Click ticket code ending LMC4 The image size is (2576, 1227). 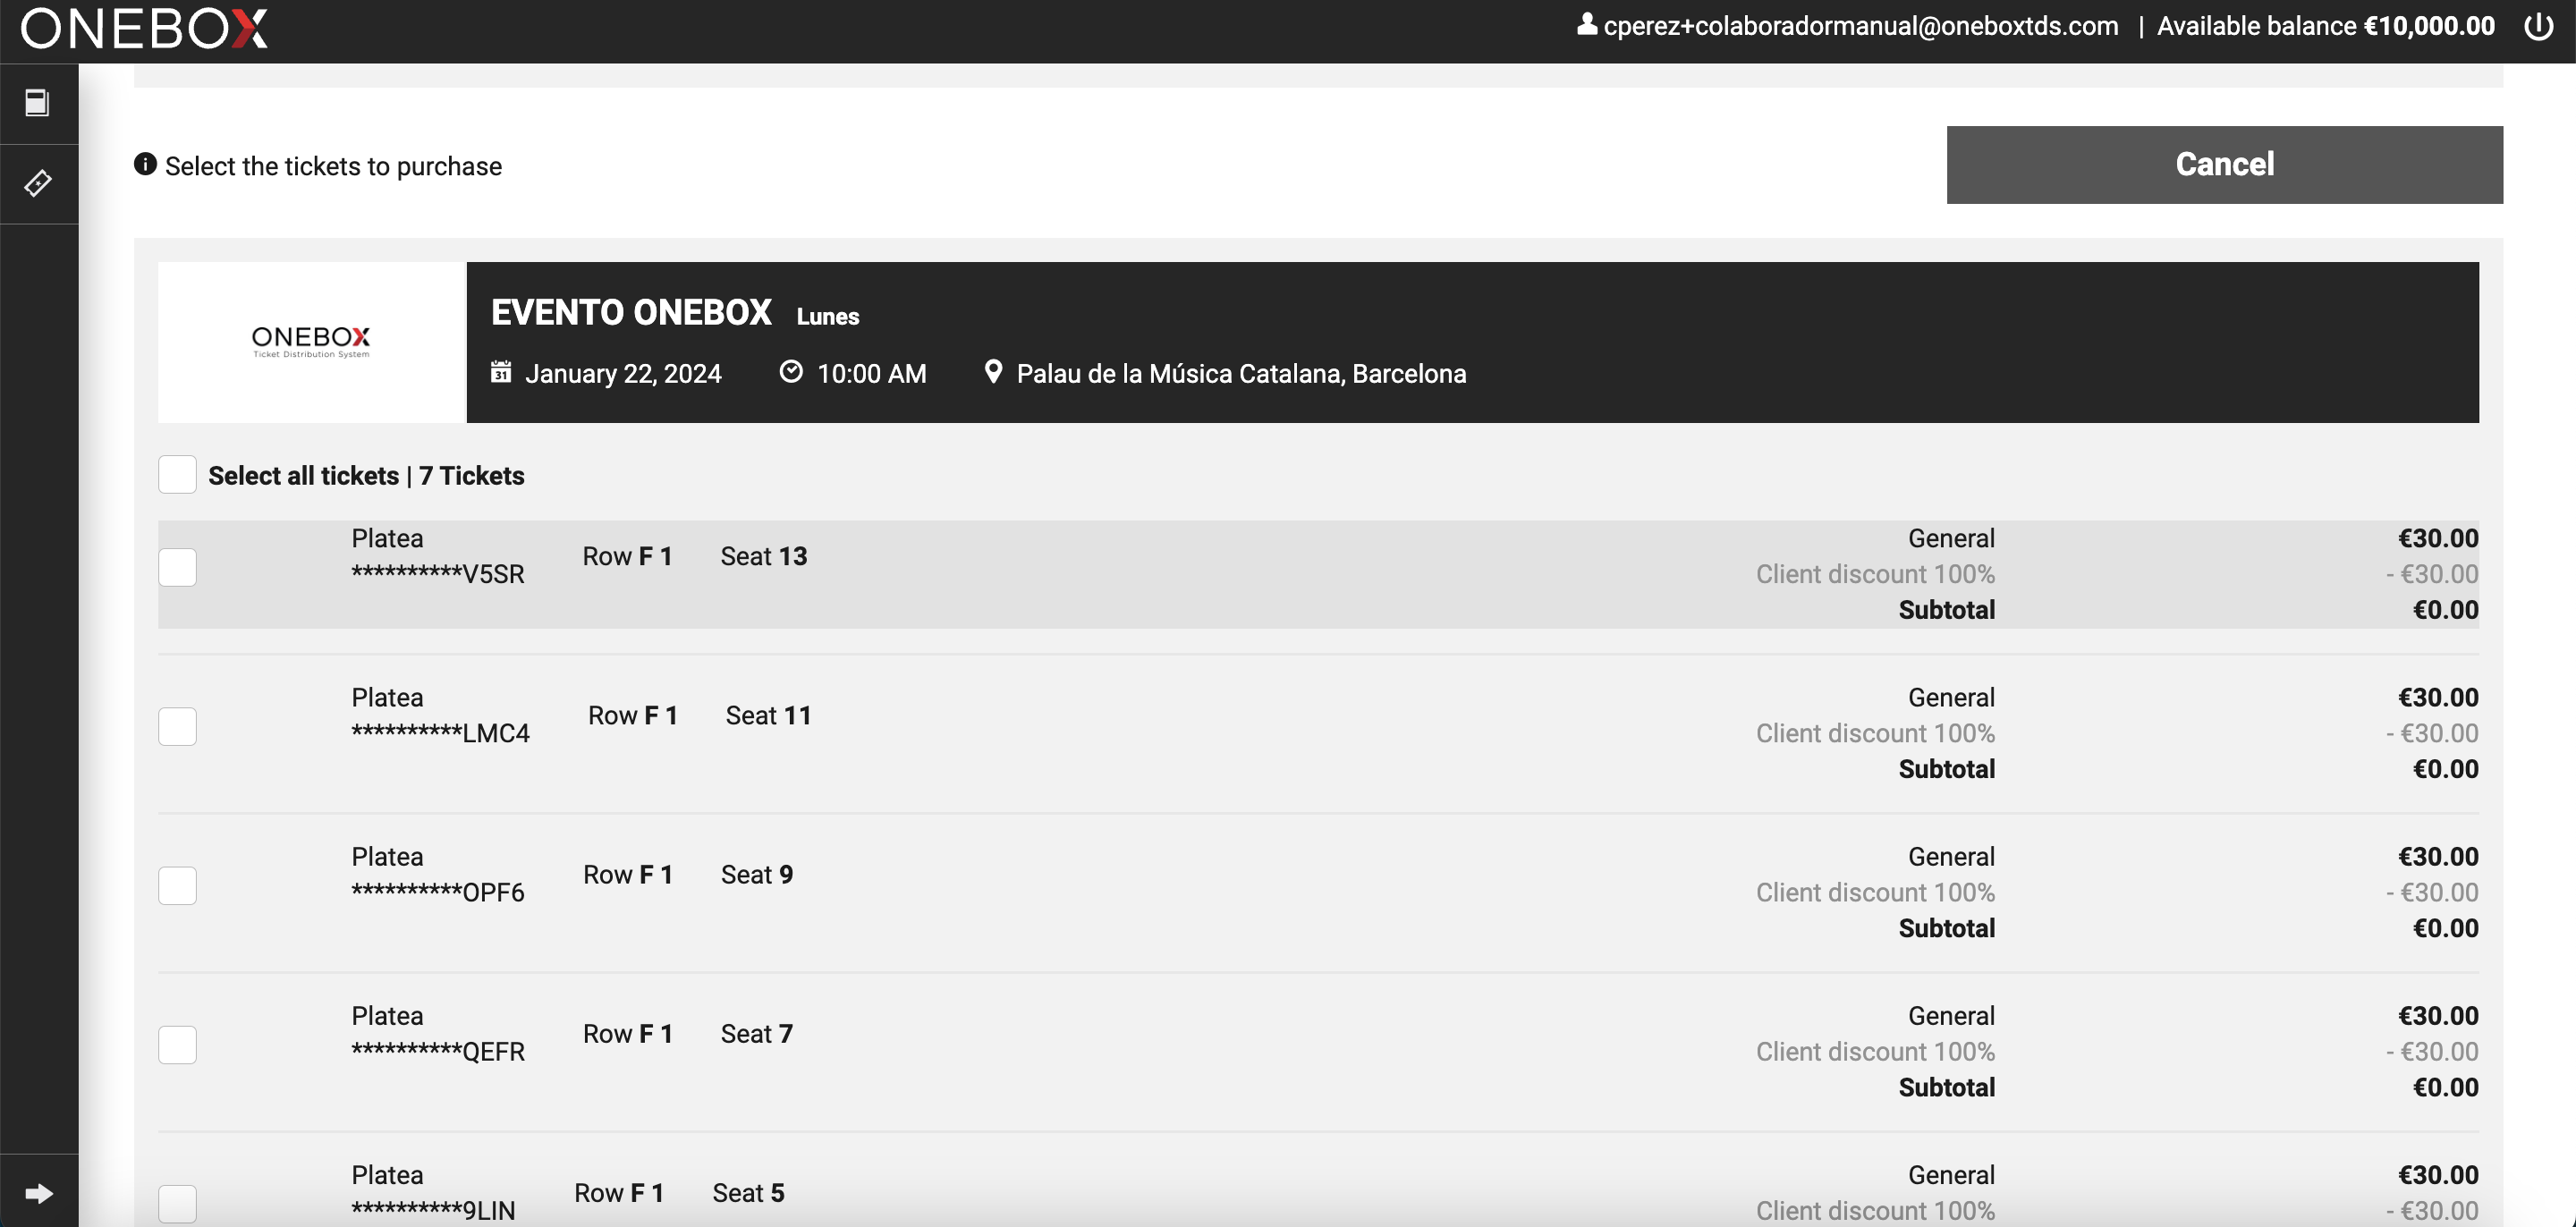point(440,733)
